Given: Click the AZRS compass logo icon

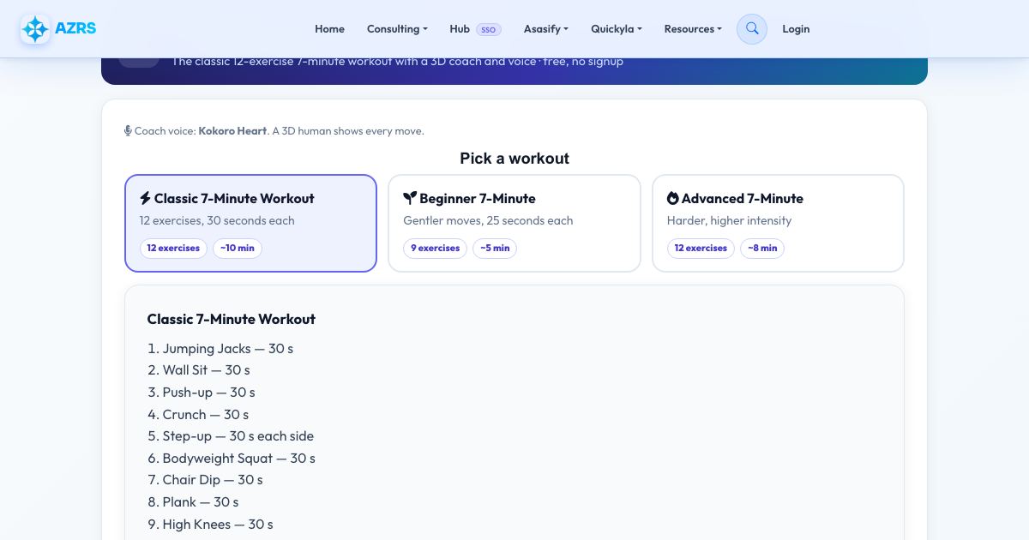Looking at the screenshot, I should pos(35,29).
